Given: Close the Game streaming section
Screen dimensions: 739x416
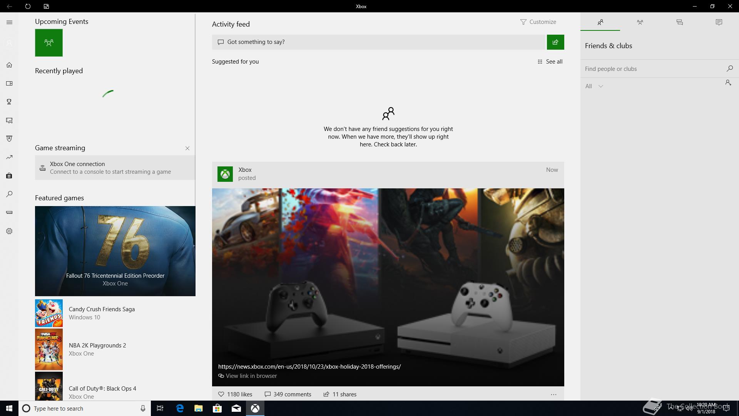Looking at the screenshot, I should click(187, 148).
